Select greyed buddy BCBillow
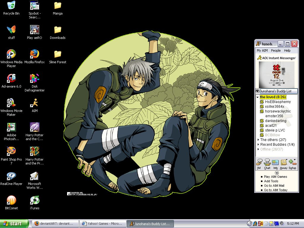Image resolution: width=304 pixels, height=228 pixels. coord(273,135)
